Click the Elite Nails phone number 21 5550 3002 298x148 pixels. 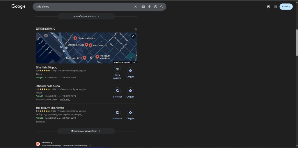pos(69,78)
